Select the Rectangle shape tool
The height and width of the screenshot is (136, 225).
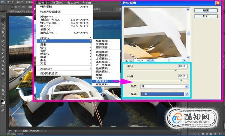coord(3,86)
